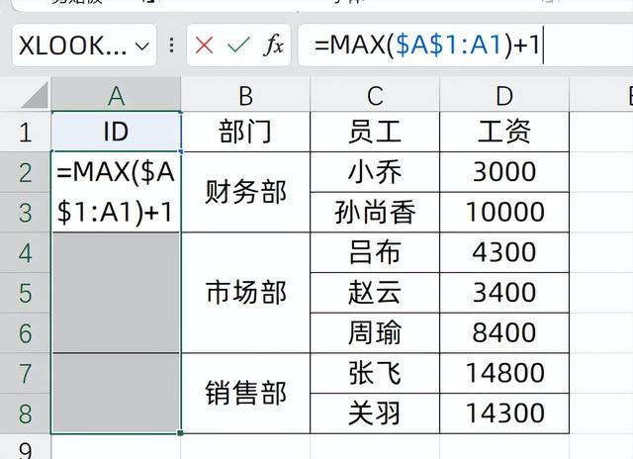Select row 5 header

(x=25, y=293)
